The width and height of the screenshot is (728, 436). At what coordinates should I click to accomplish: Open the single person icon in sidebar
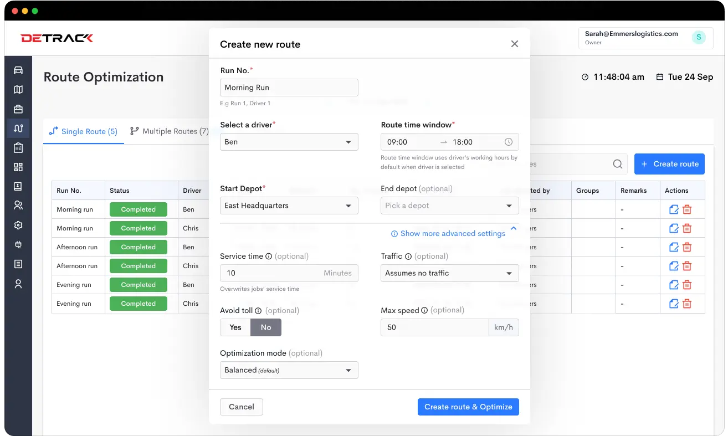tap(18, 284)
